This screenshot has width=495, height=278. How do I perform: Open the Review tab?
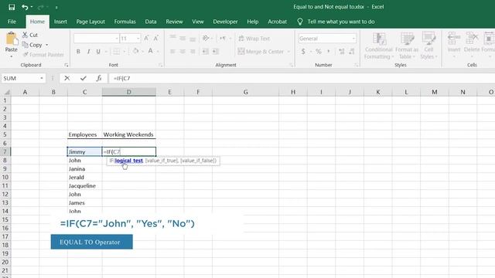tap(174, 22)
